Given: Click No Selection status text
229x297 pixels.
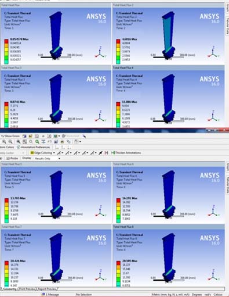Looking at the screenshot, I should pos(83,295).
